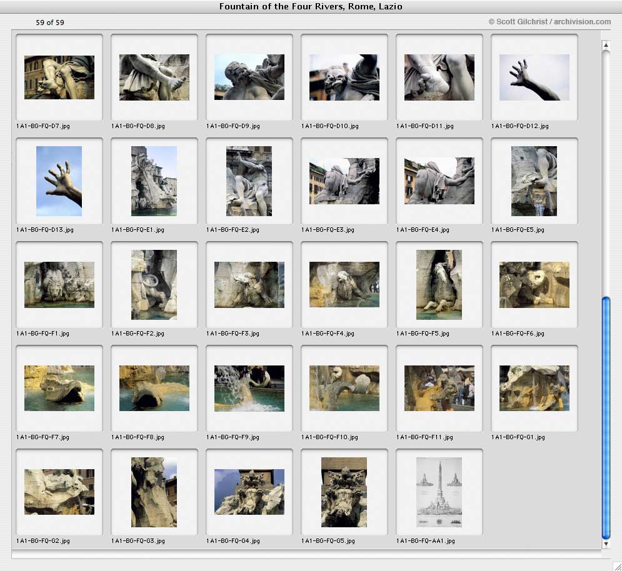
Task: Click the window resize grip corner
Action: coord(617,566)
